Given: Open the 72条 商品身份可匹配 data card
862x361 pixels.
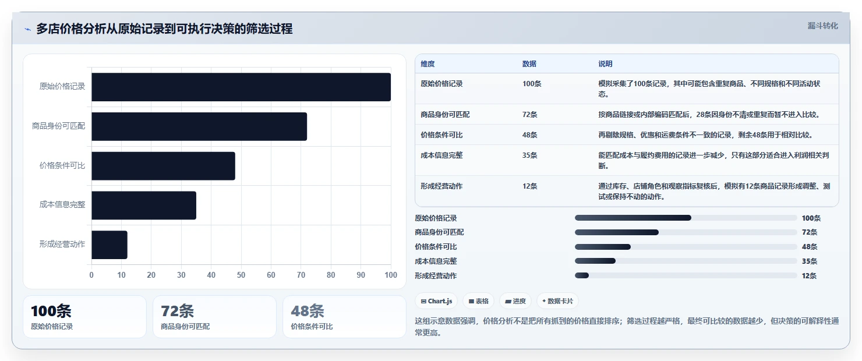Looking at the screenshot, I should click(x=214, y=317).
